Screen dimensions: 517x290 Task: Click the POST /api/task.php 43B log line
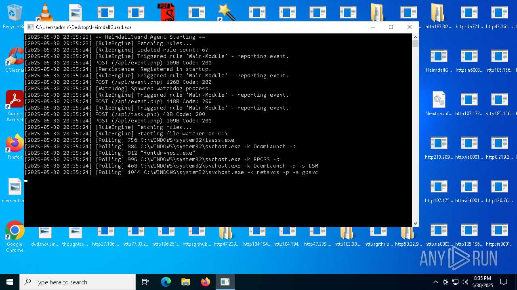tap(115, 114)
